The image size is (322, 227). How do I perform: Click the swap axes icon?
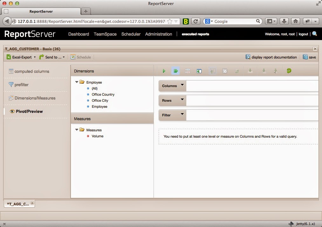click(237, 71)
